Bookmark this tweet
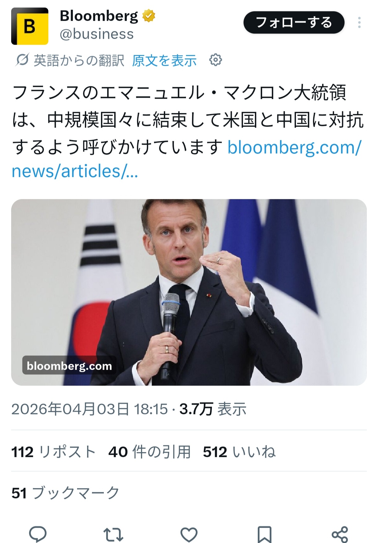 tap(264, 534)
